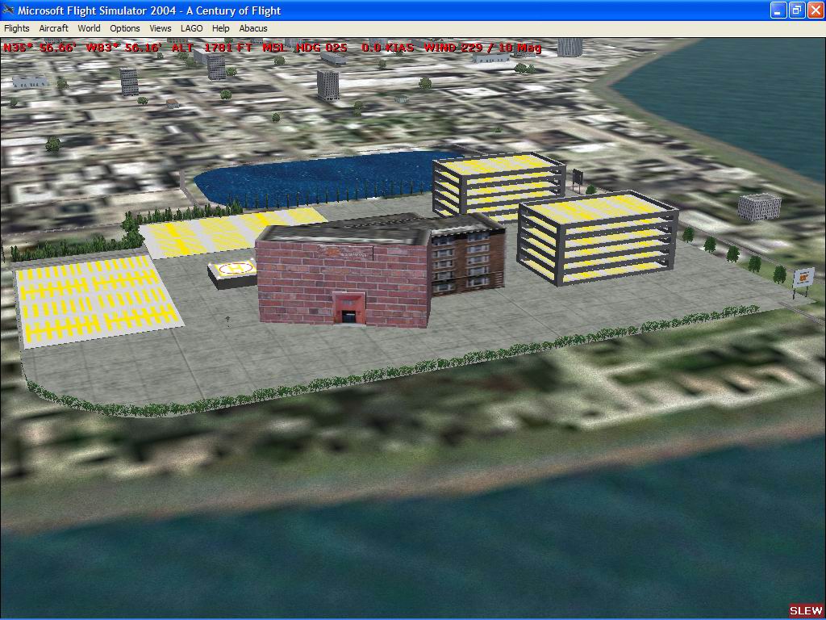Close the Flight Simulator window
This screenshot has width=826, height=620.
pyautogui.click(x=814, y=10)
